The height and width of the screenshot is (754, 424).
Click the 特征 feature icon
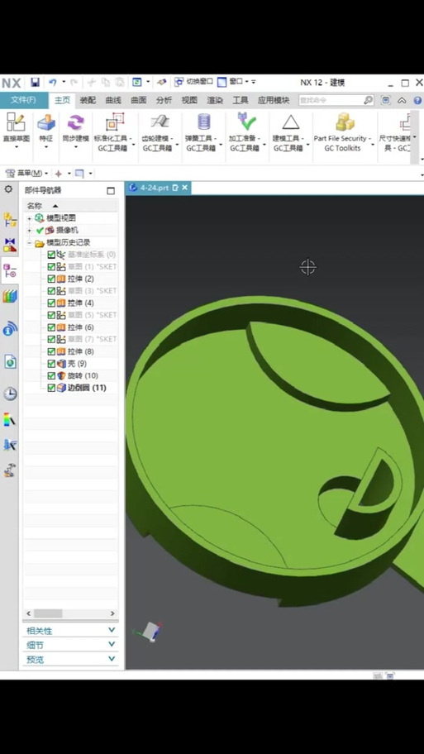point(46,122)
